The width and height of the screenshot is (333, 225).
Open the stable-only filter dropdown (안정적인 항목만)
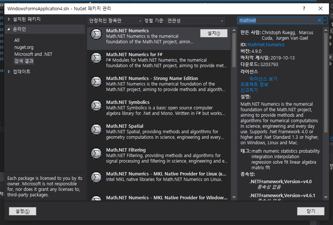click(115, 21)
